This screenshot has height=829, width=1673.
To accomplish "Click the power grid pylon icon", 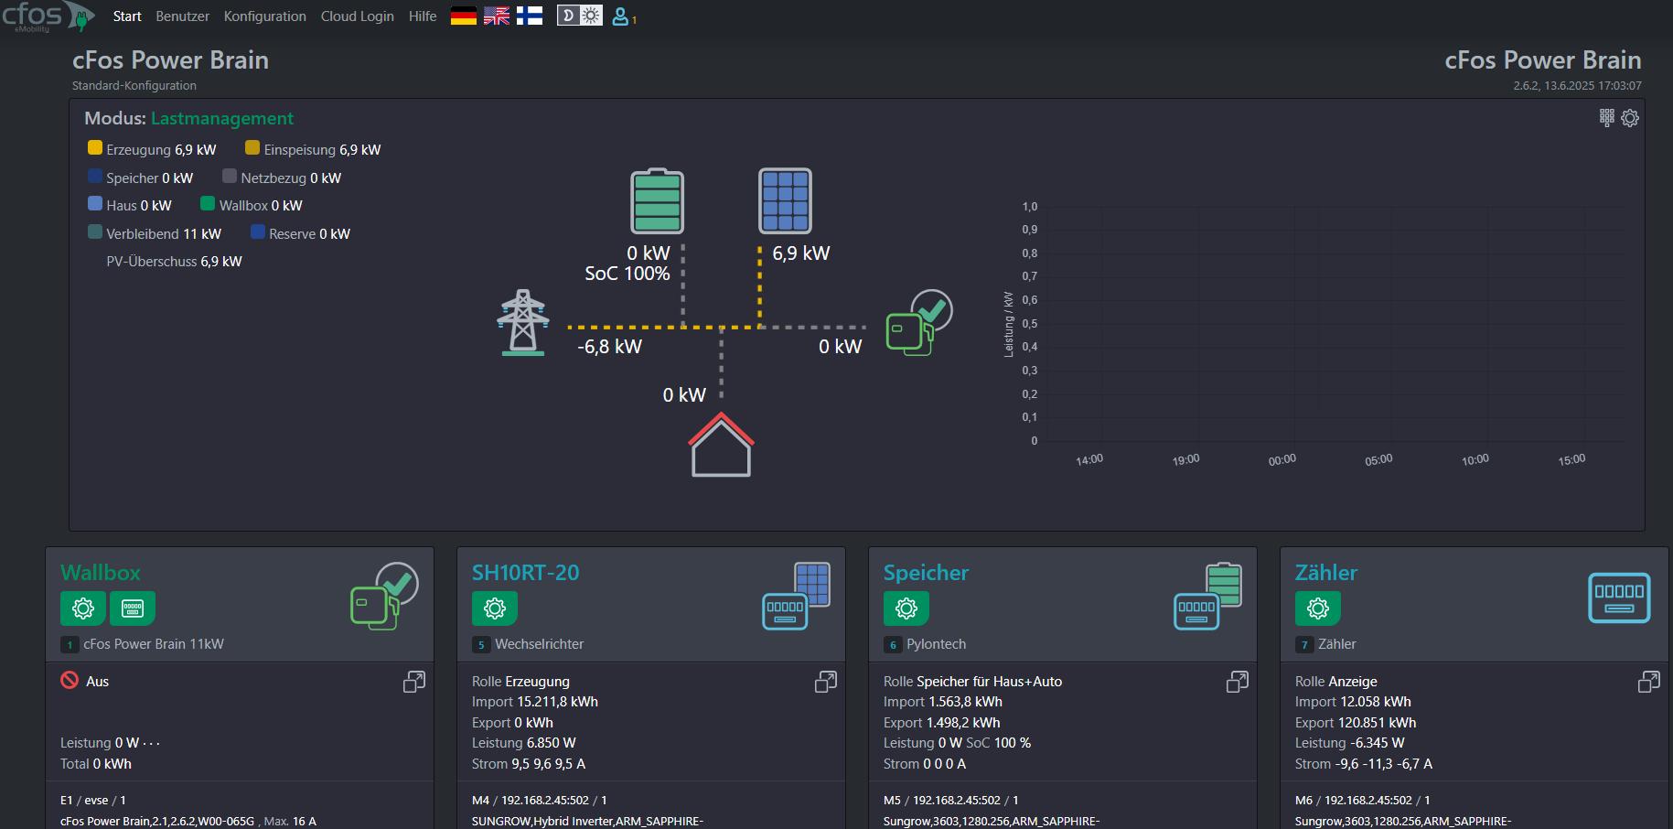I will point(522,322).
